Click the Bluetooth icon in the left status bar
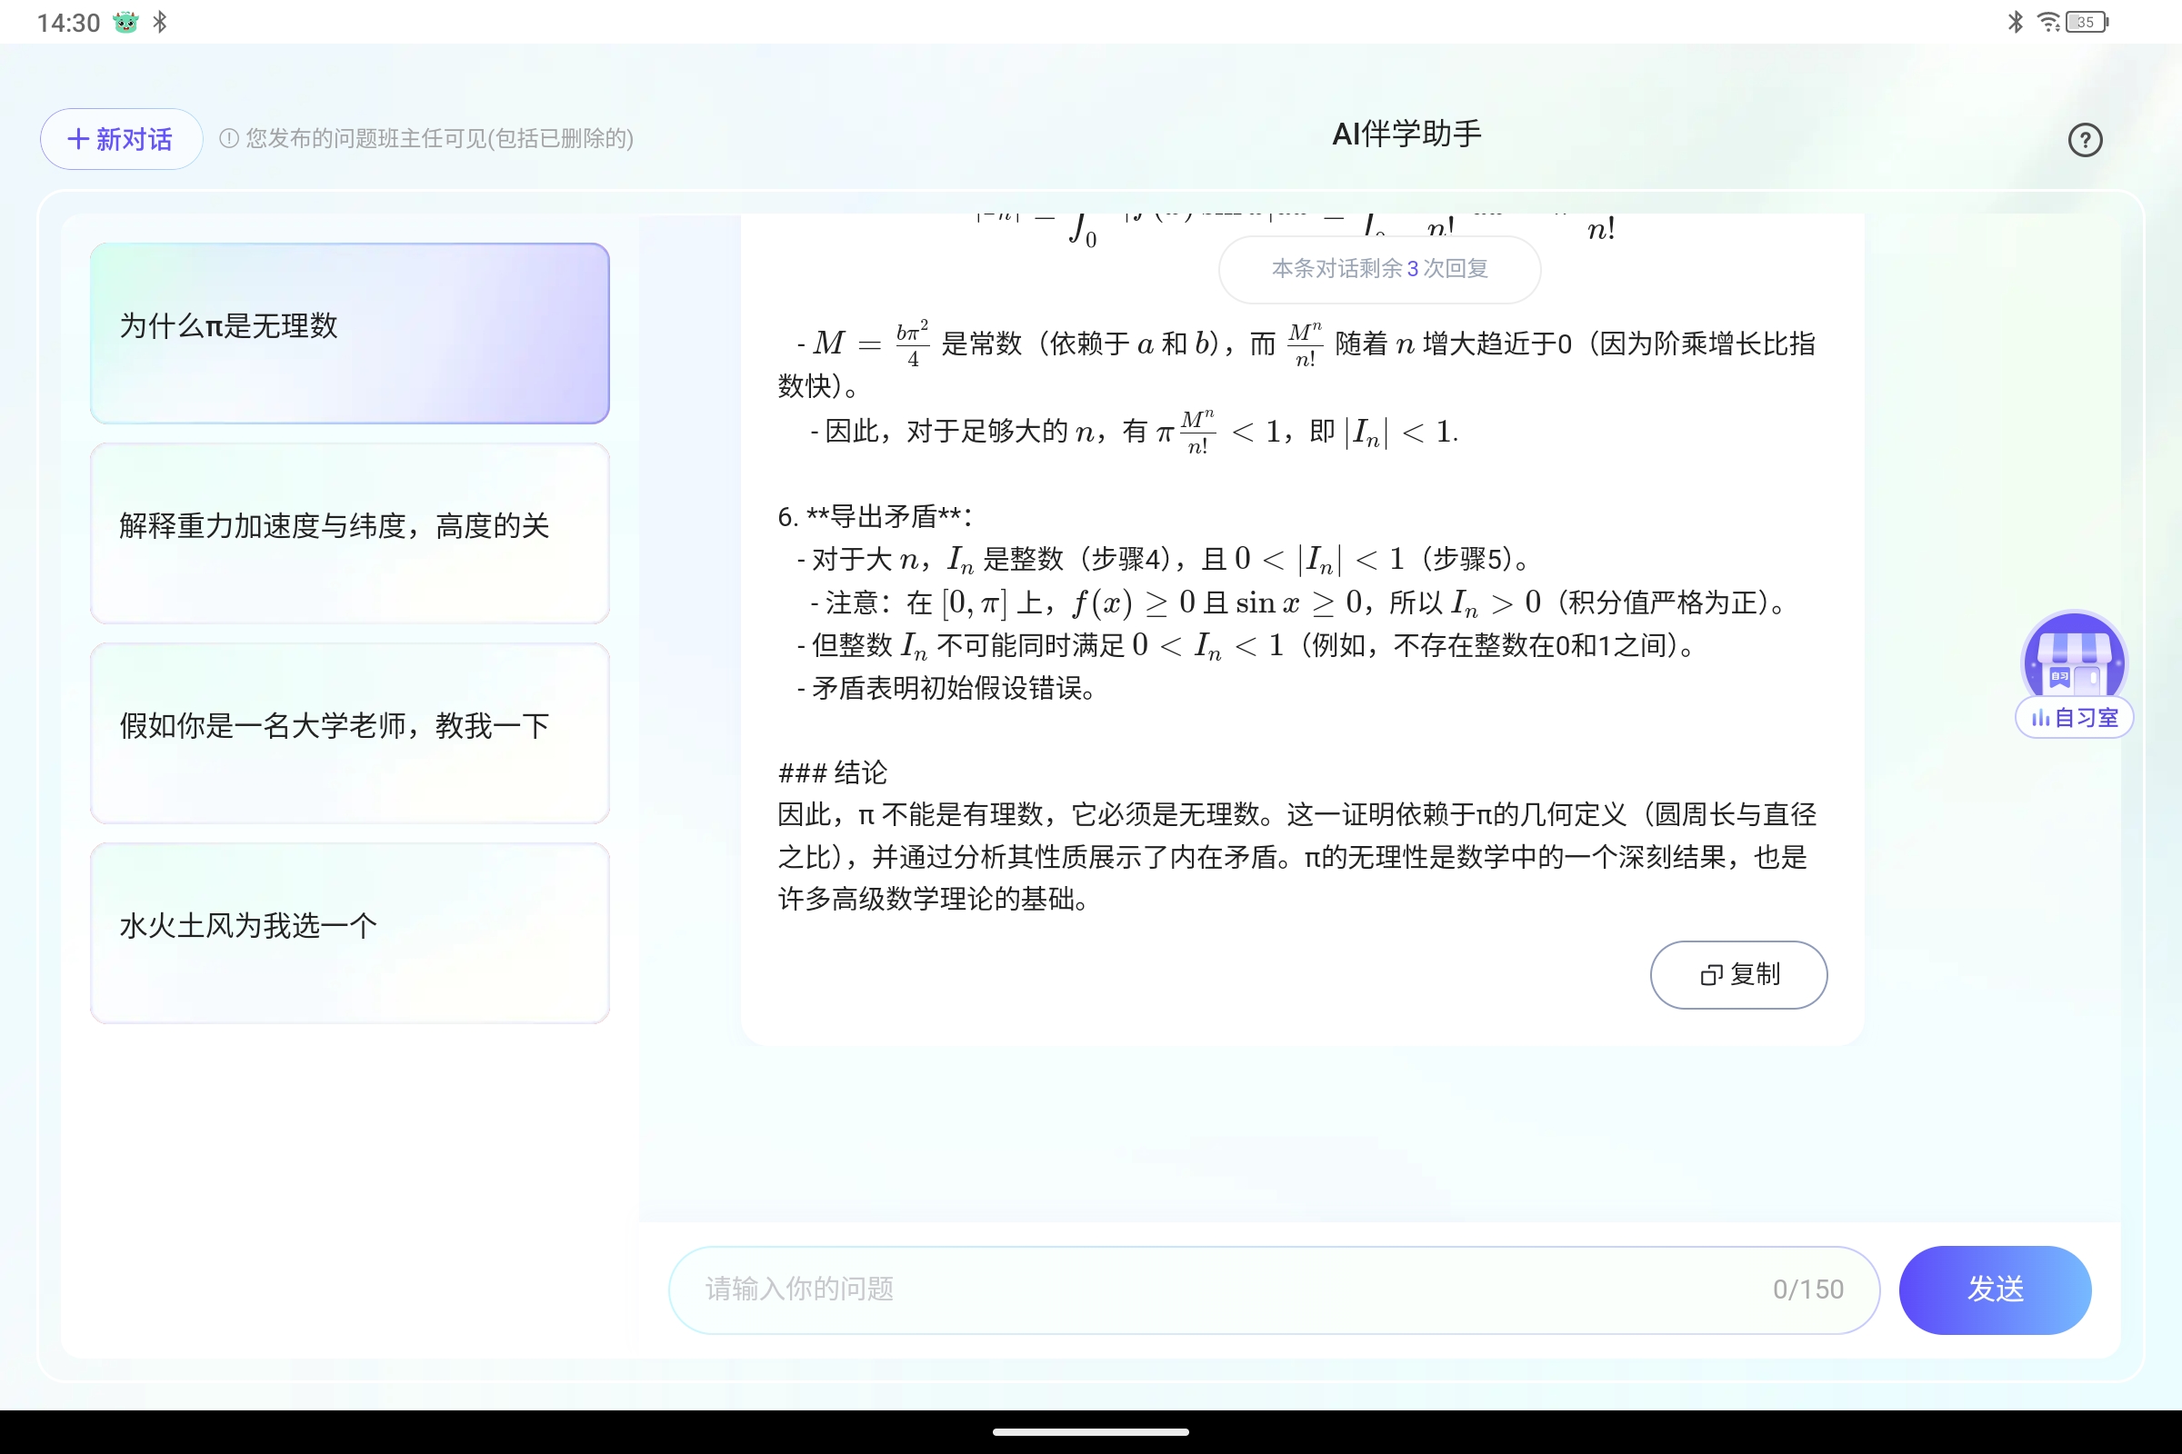The image size is (2182, 1454). coord(160,21)
